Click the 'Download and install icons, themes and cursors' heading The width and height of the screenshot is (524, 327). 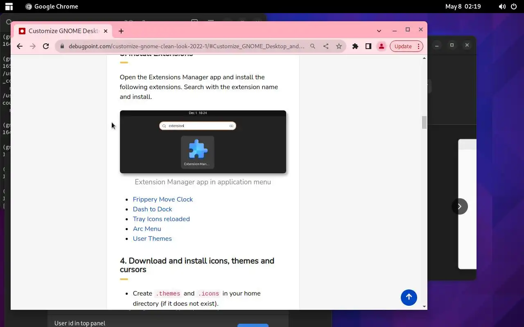(197, 265)
